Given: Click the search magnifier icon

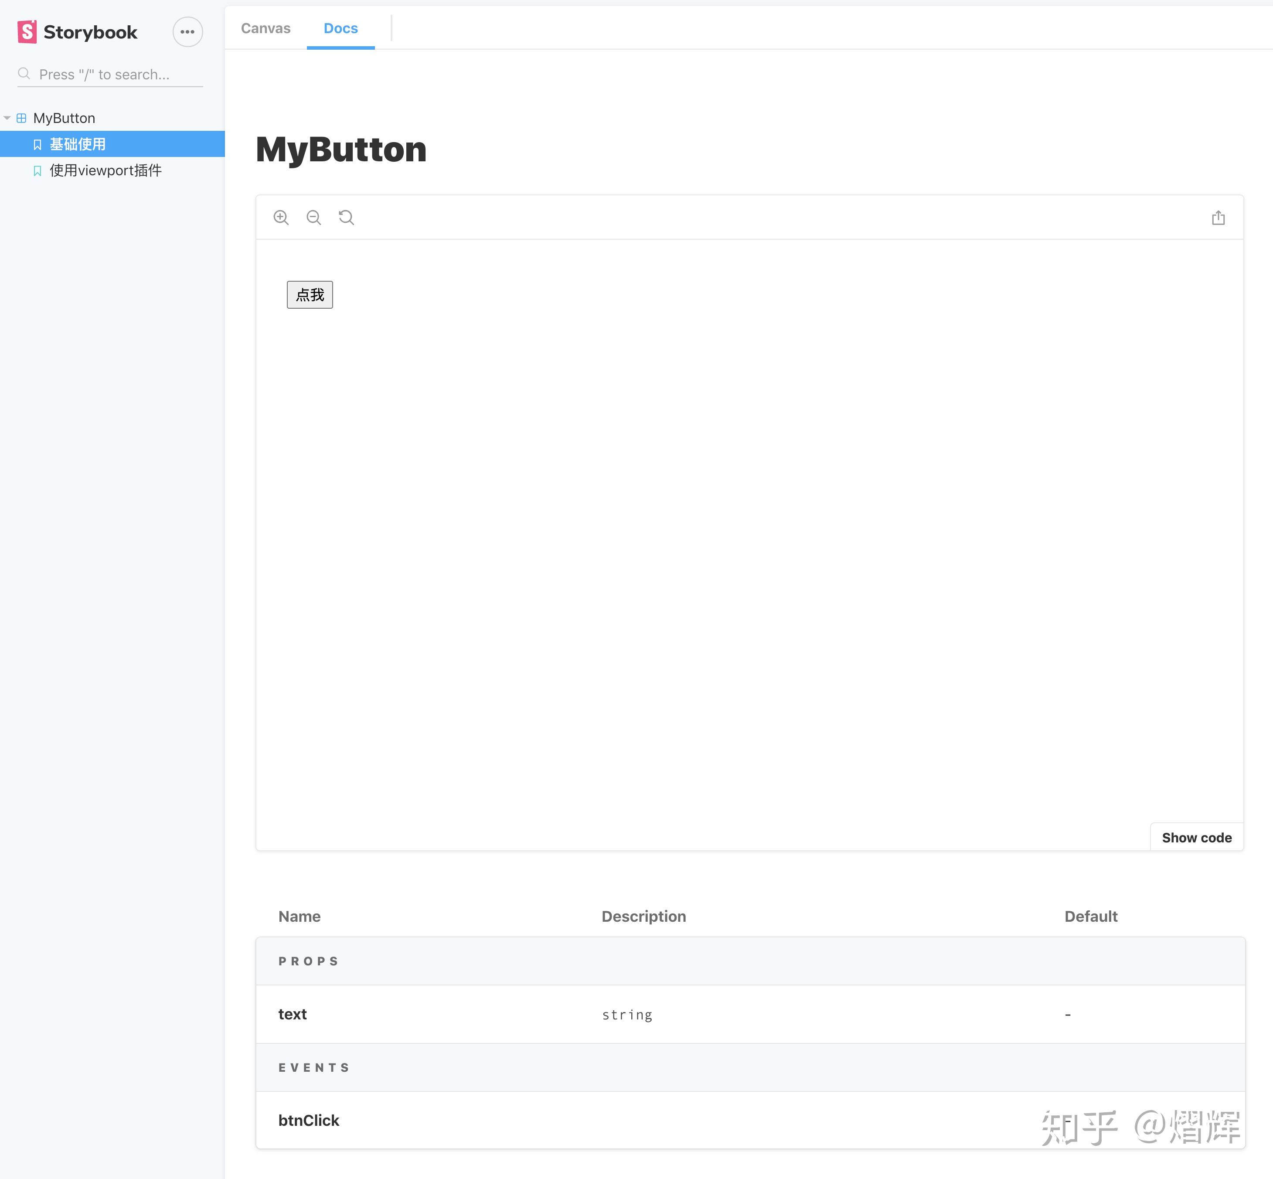Looking at the screenshot, I should click(x=24, y=73).
